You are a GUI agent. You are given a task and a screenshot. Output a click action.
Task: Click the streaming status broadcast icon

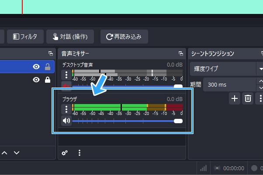(x=217, y=168)
